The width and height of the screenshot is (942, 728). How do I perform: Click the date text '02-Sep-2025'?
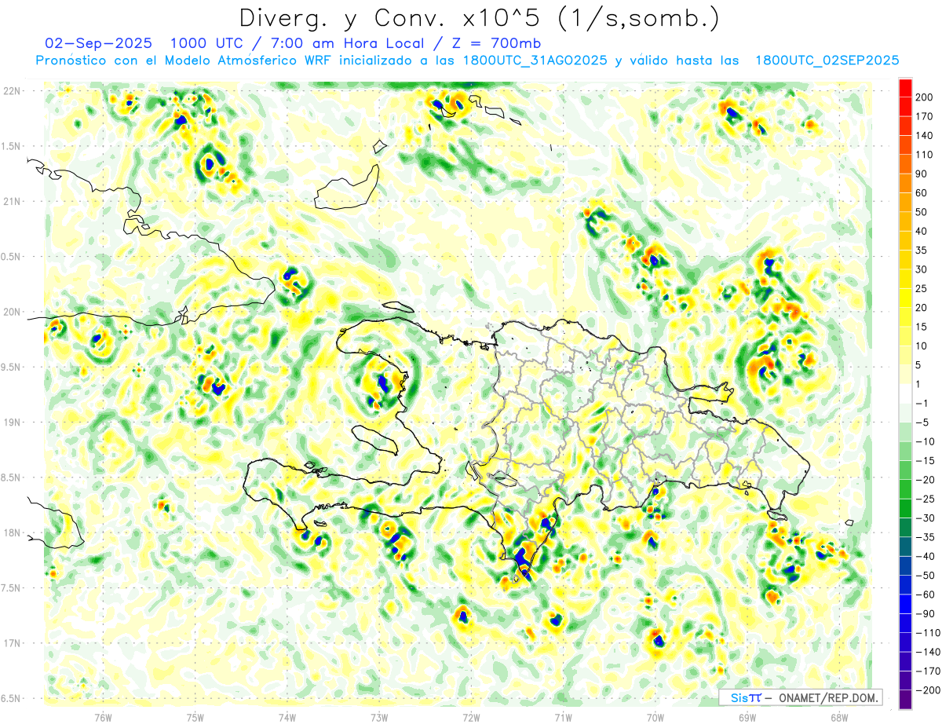[x=100, y=43]
